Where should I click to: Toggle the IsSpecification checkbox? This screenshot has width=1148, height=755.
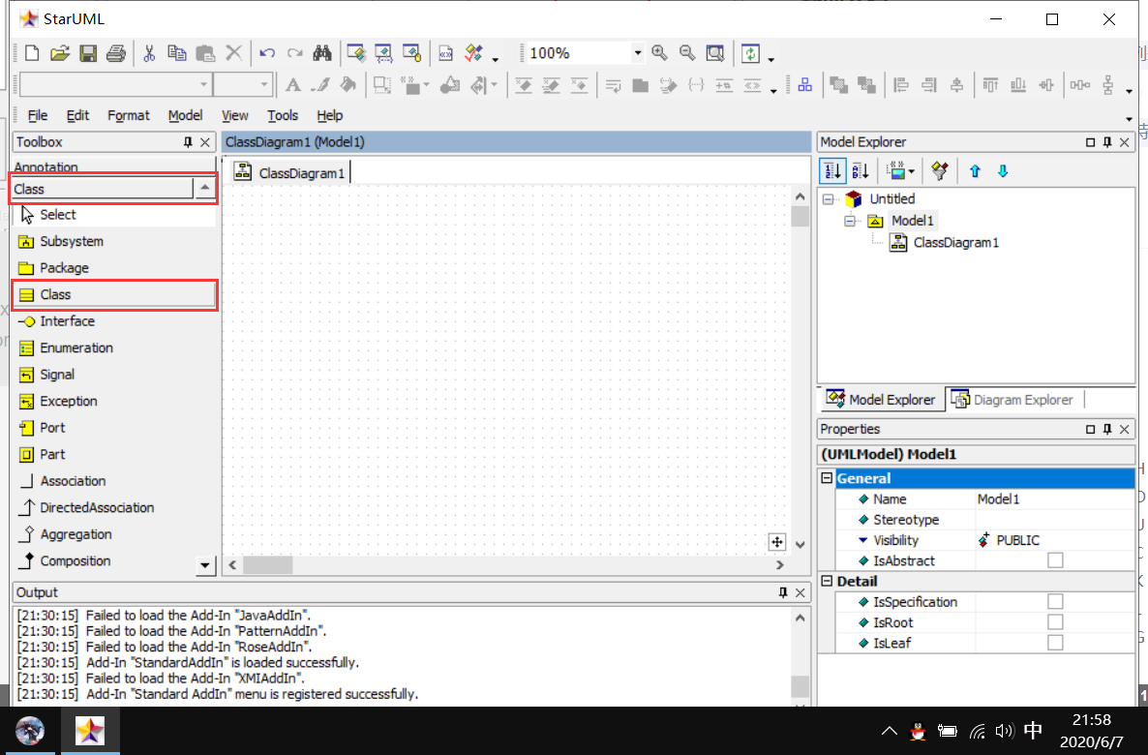pyautogui.click(x=1055, y=601)
